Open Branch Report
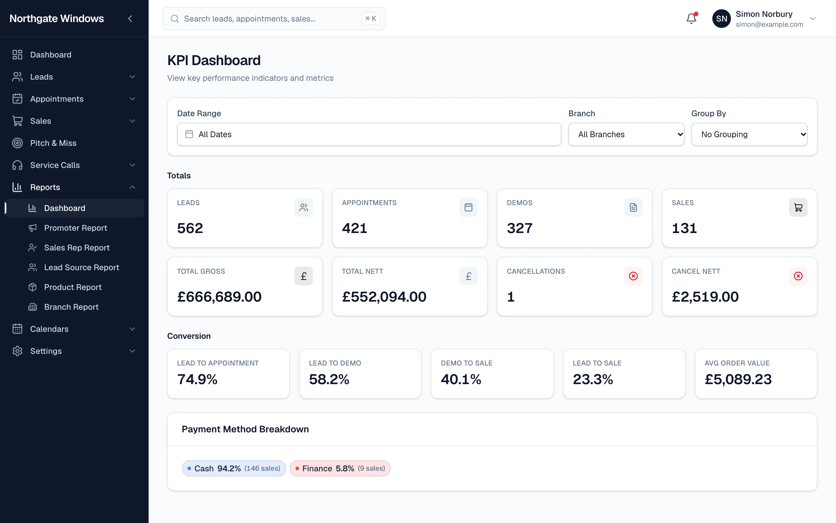This screenshot has width=836, height=523. coord(74,307)
